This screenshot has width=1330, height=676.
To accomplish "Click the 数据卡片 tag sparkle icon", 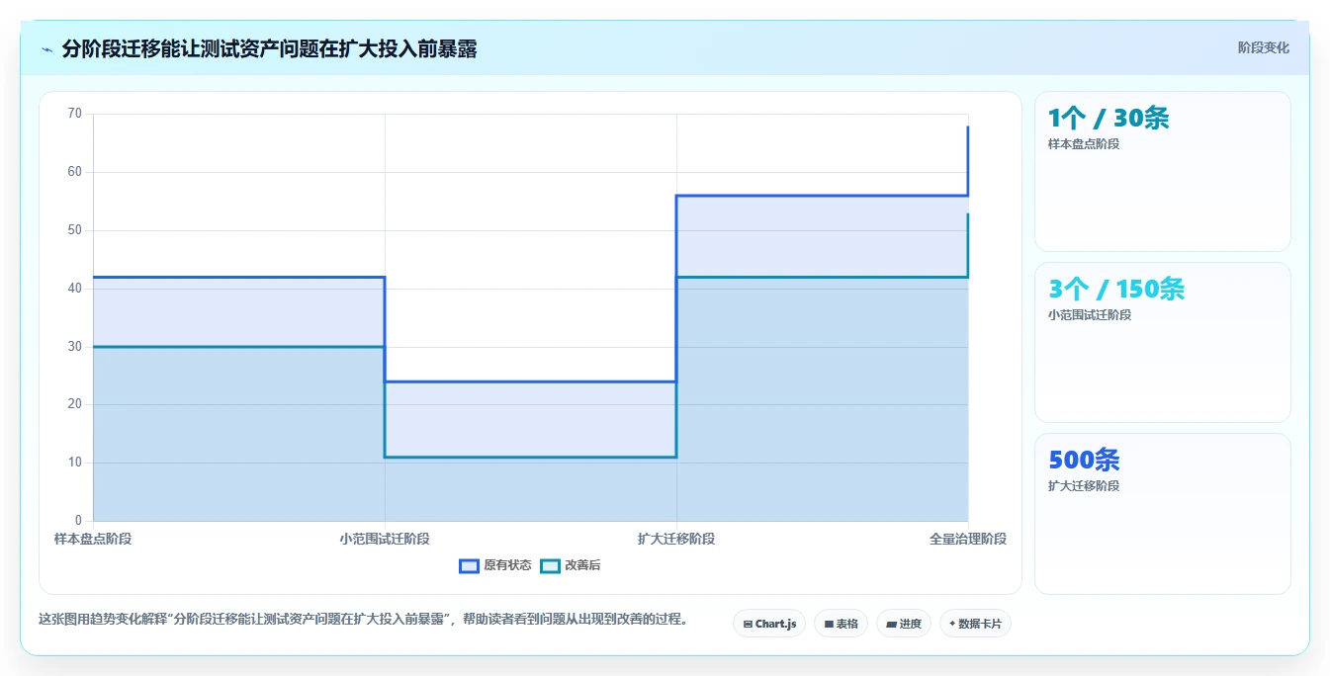I will click(x=952, y=624).
